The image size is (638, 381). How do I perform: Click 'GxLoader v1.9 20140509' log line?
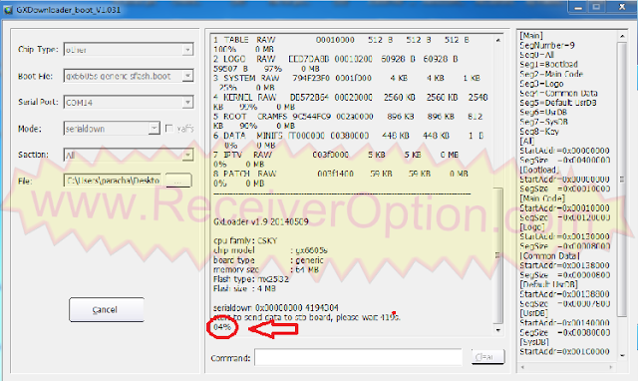pos(261,221)
